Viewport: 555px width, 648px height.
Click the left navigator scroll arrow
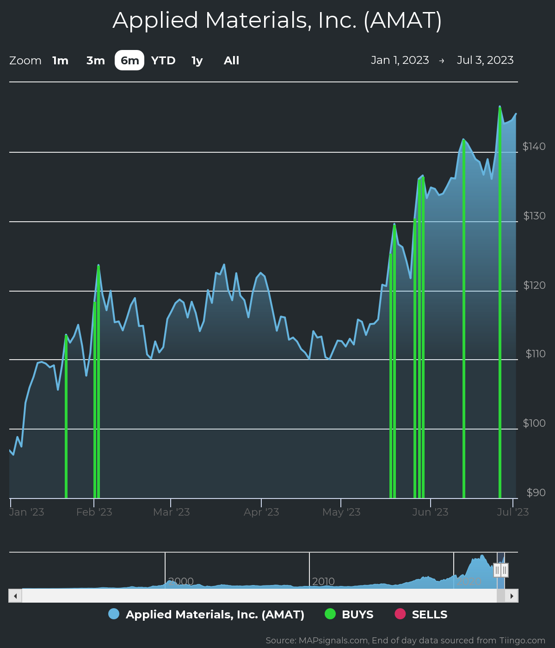[15, 596]
